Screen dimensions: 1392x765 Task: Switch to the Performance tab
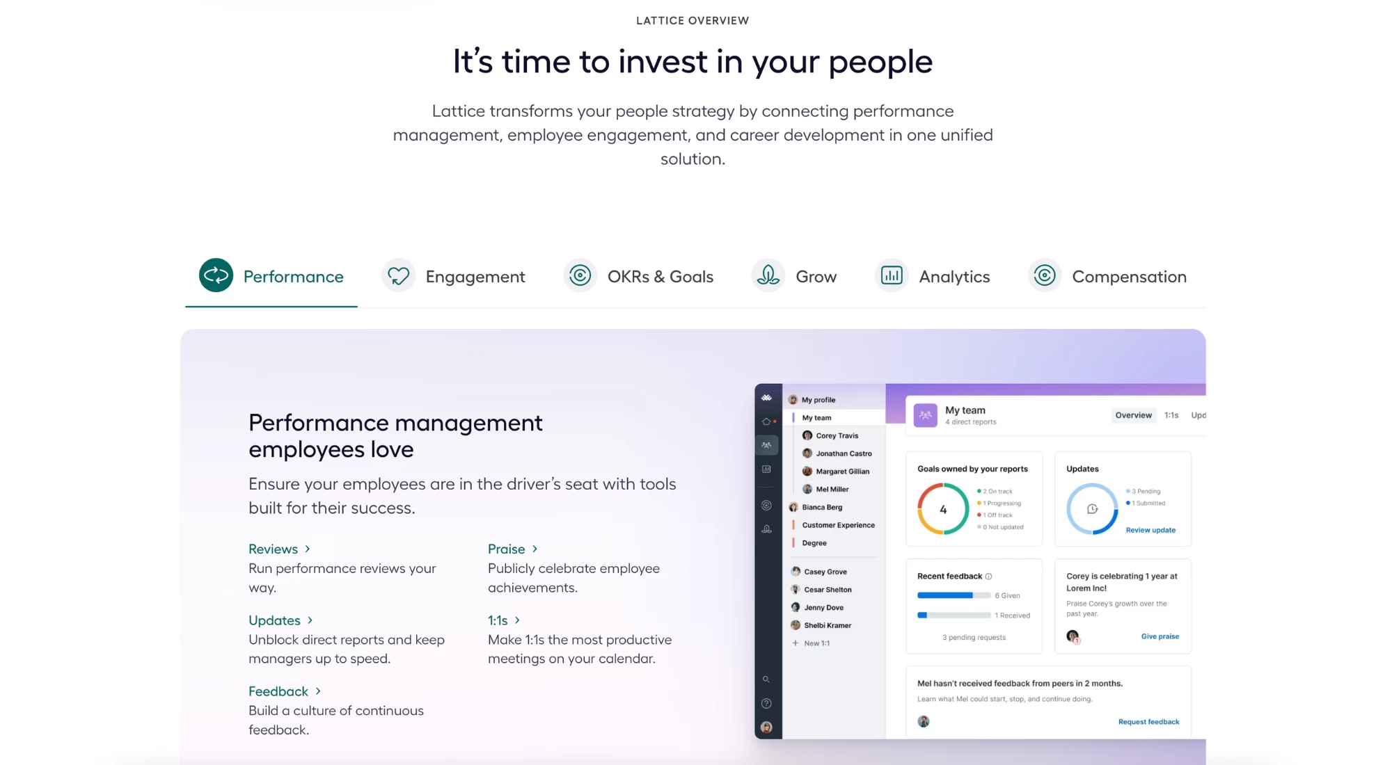pyautogui.click(x=271, y=276)
